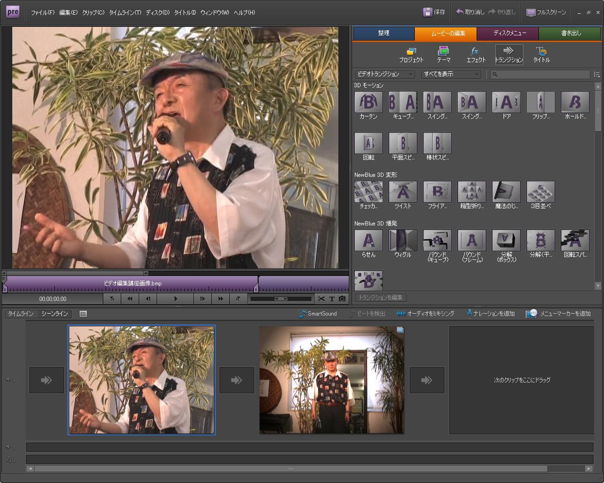Open the エフェクト (Effects) panel icon
The image size is (604, 483).
(476, 55)
